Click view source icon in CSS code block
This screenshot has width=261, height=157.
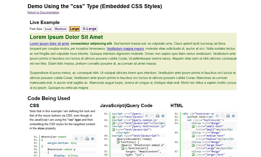coord(76,138)
